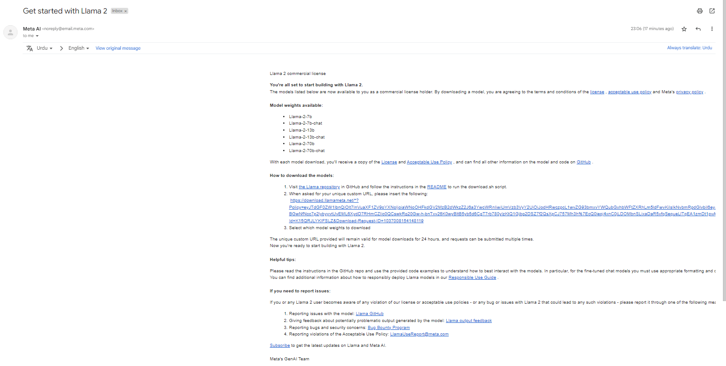This screenshot has width=726, height=366.
Task: Print this email with the printer icon
Action: click(700, 11)
